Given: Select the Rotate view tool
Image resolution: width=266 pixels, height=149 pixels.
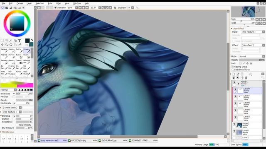Looking at the screenshot, I should (11, 45).
